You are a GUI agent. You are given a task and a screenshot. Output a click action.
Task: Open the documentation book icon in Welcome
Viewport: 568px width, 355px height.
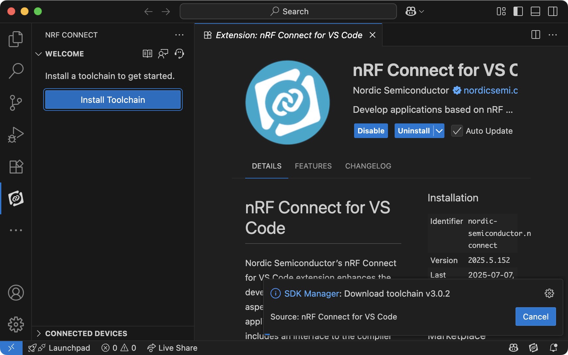147,54
